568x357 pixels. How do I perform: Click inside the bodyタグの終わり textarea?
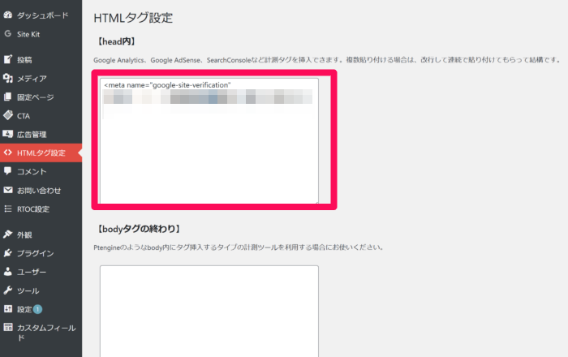pyautogui.click(x=209, y=312)
